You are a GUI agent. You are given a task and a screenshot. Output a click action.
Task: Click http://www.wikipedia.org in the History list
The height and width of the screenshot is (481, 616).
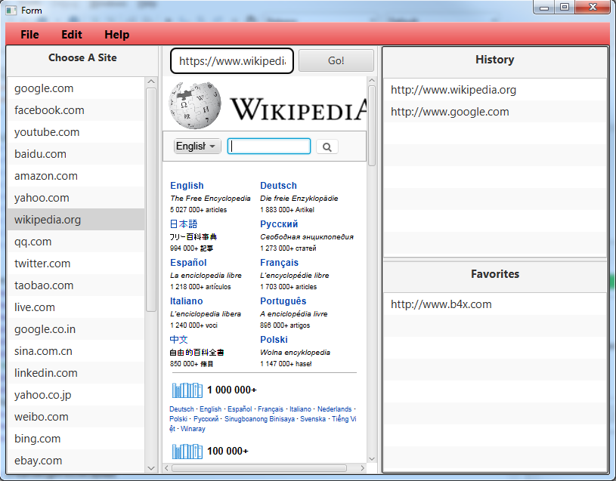tap(494, 90)
